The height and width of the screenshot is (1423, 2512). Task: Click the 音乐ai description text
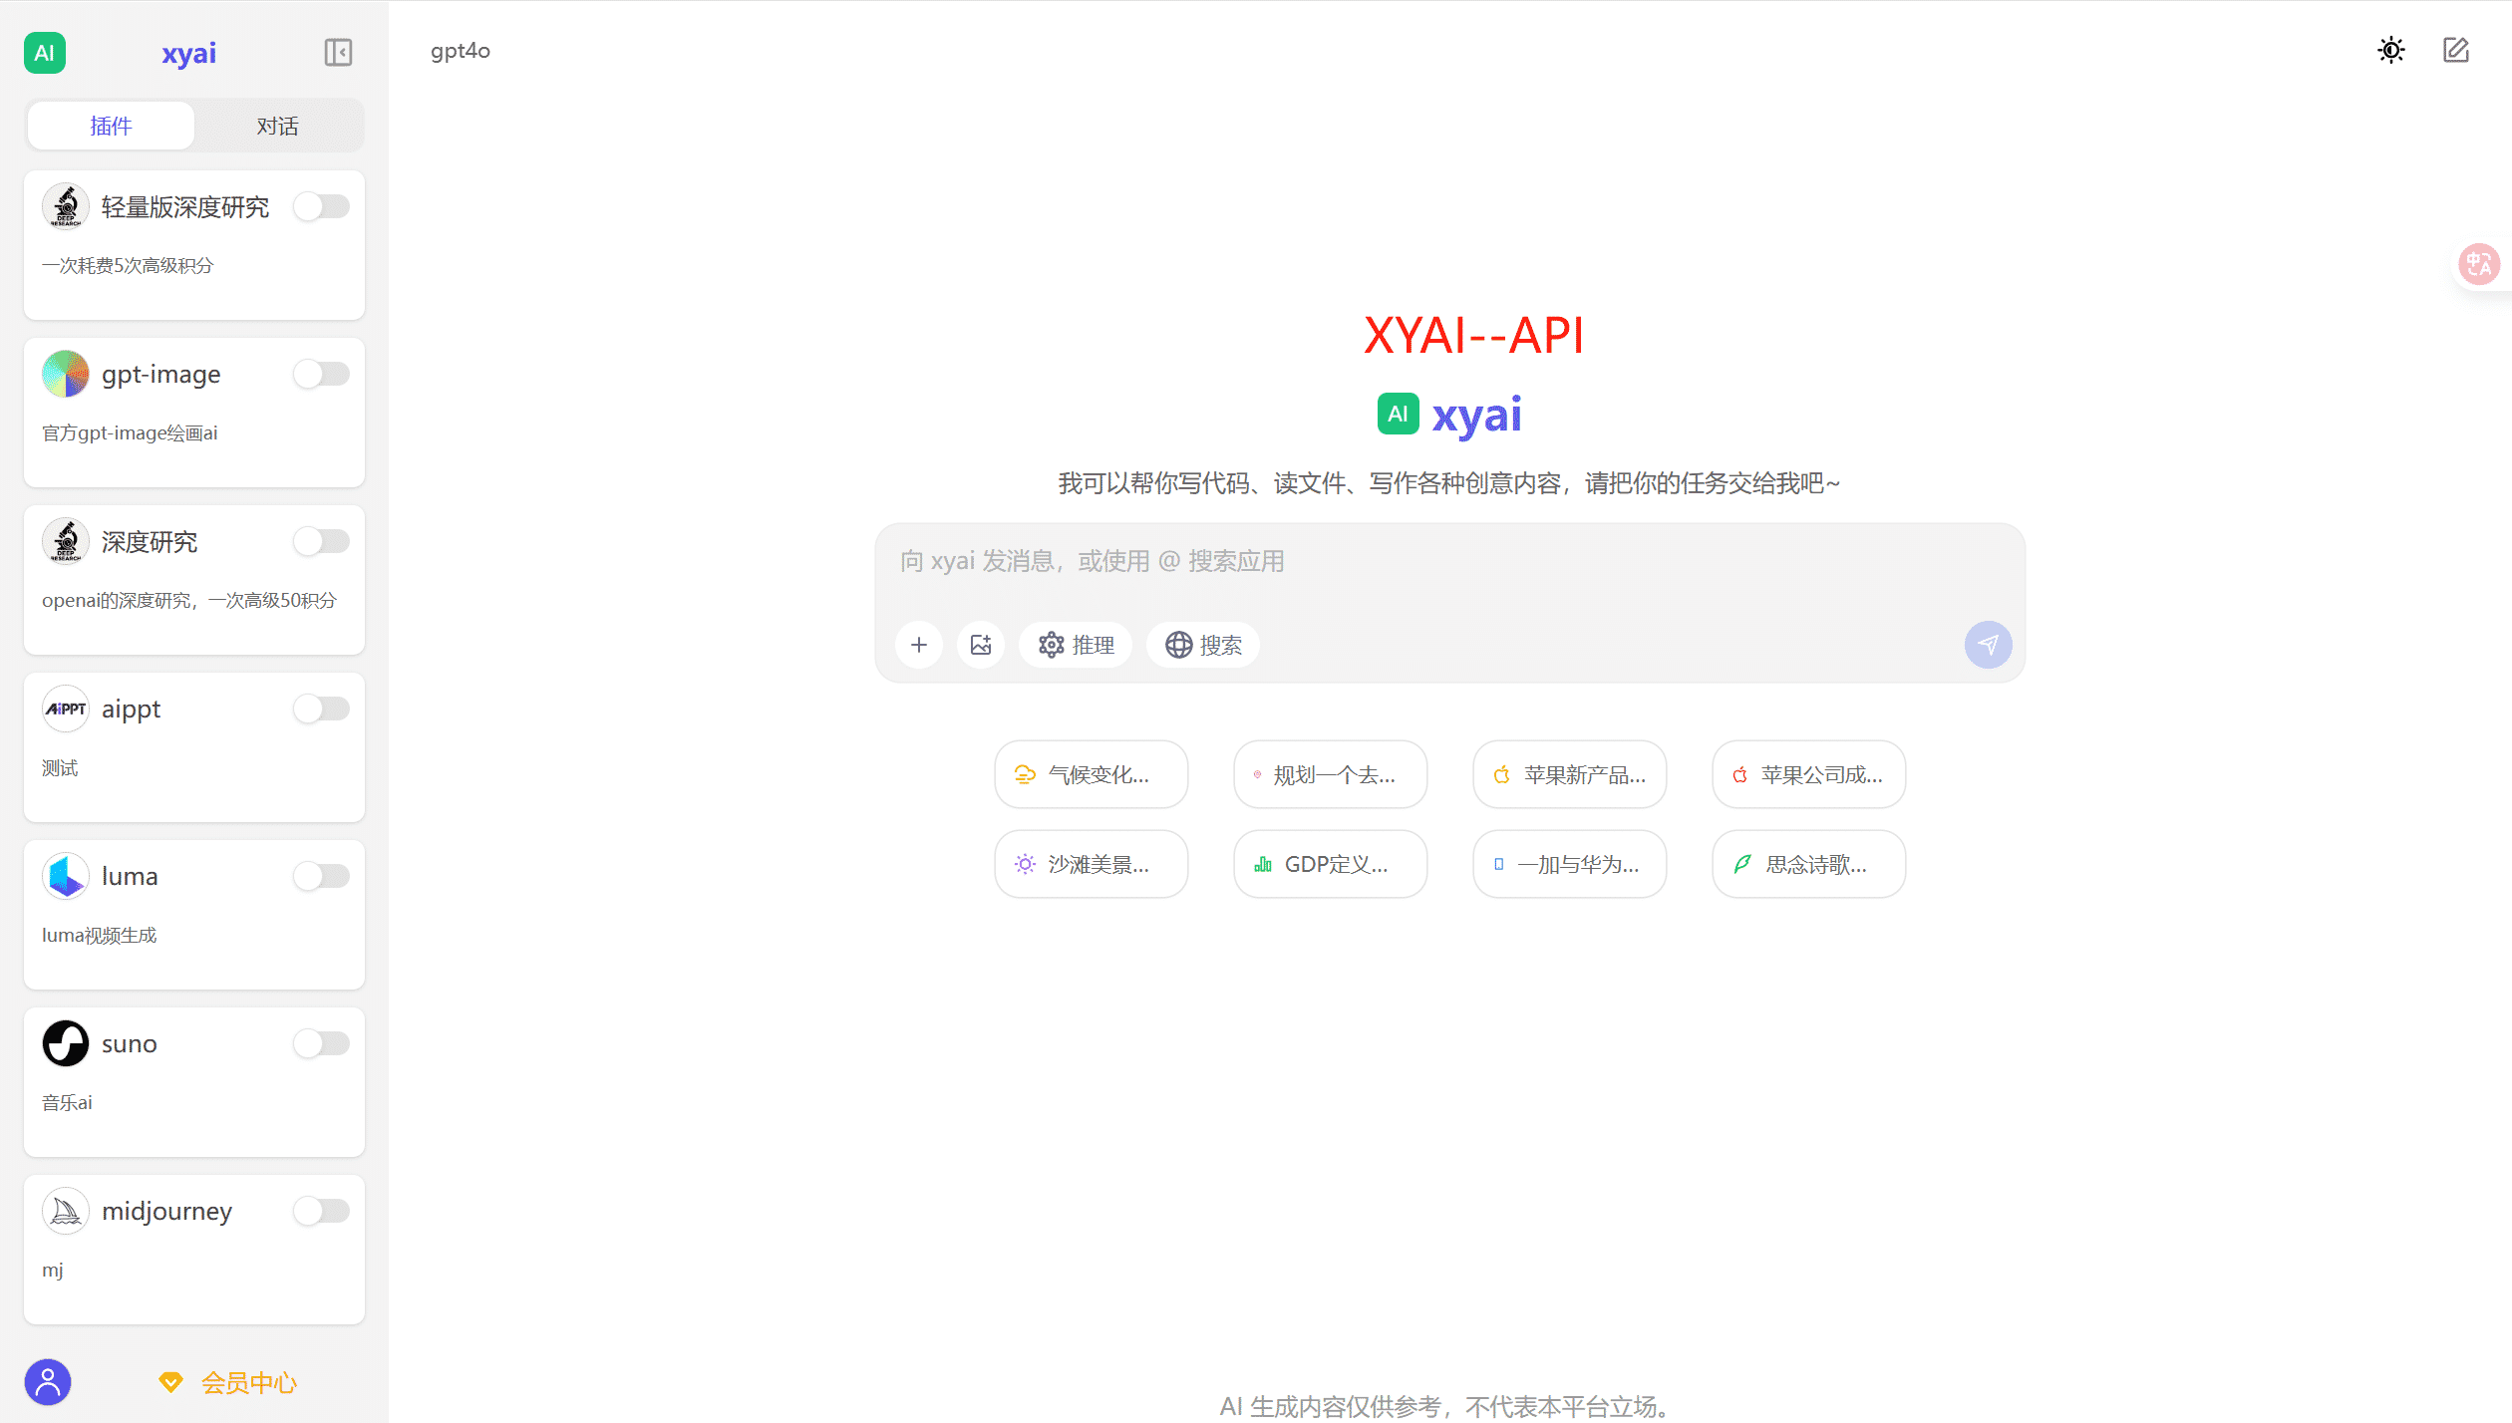67,1102
